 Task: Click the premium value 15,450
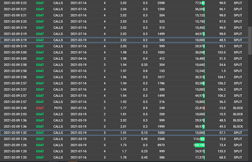pos(200,28)
